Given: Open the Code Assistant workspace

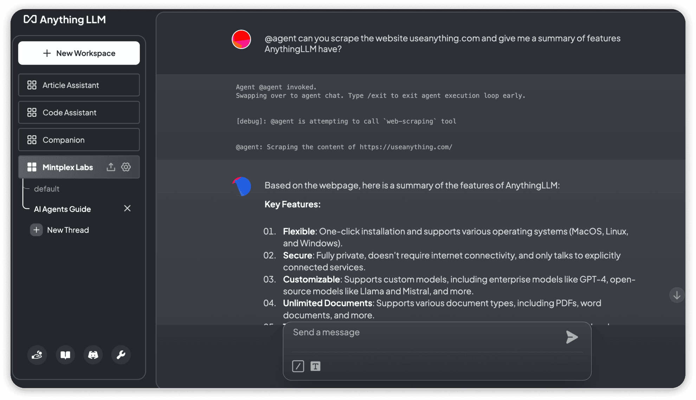Looking at the screenshot, I should 79,112.
